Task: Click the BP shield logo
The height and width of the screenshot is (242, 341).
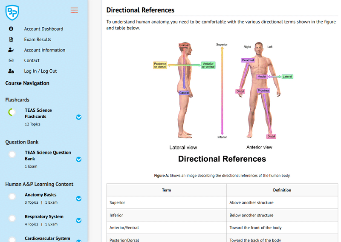Action: [x=12, y=13]
